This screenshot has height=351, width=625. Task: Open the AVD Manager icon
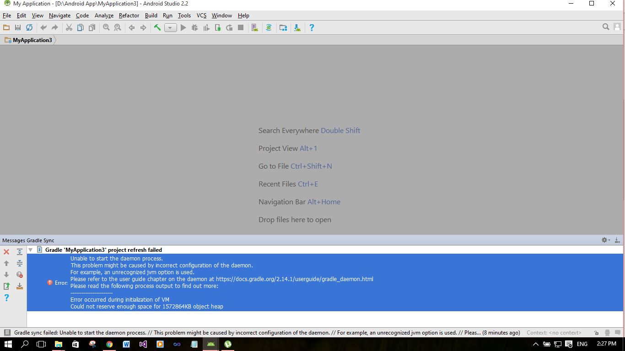(255, 28)
